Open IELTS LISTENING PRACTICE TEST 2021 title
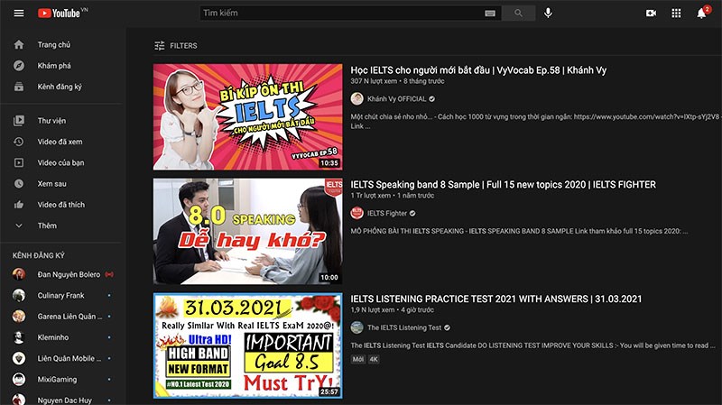The image size is (722, 405). (495, 299)
